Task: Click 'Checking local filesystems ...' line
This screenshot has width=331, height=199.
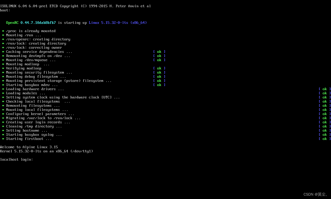Action: pos(36,101)
